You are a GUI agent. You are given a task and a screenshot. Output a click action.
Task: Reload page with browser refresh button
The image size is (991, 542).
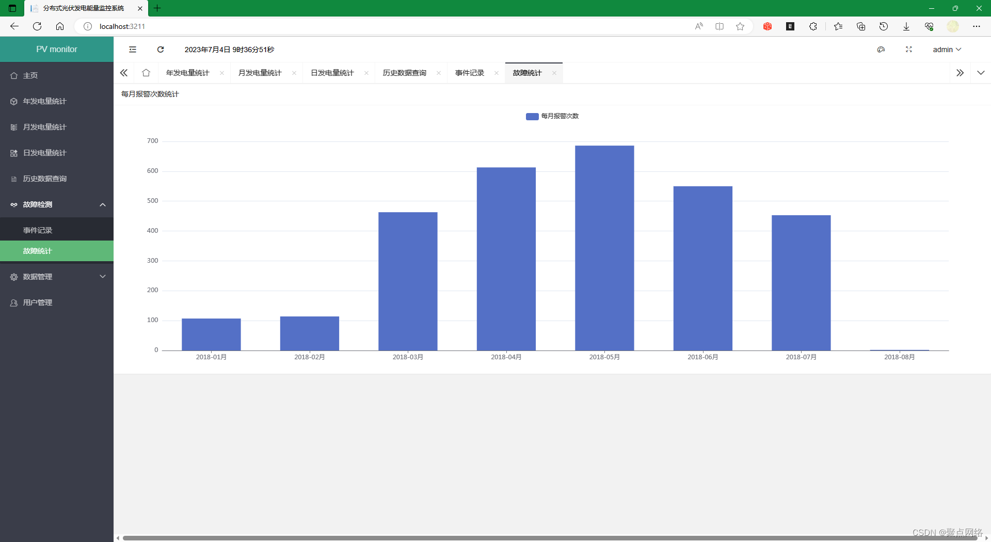click(37, 26)
